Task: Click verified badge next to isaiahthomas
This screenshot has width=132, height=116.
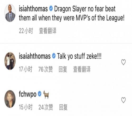Action: [54, 56]
